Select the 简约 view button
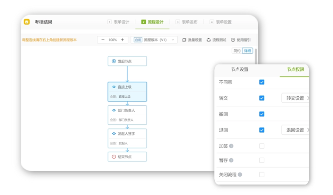Screen dimensions: 333x195 (237, 51)
